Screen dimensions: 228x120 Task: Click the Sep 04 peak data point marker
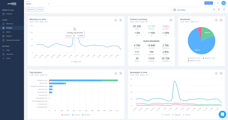click(x=74, y=29)
